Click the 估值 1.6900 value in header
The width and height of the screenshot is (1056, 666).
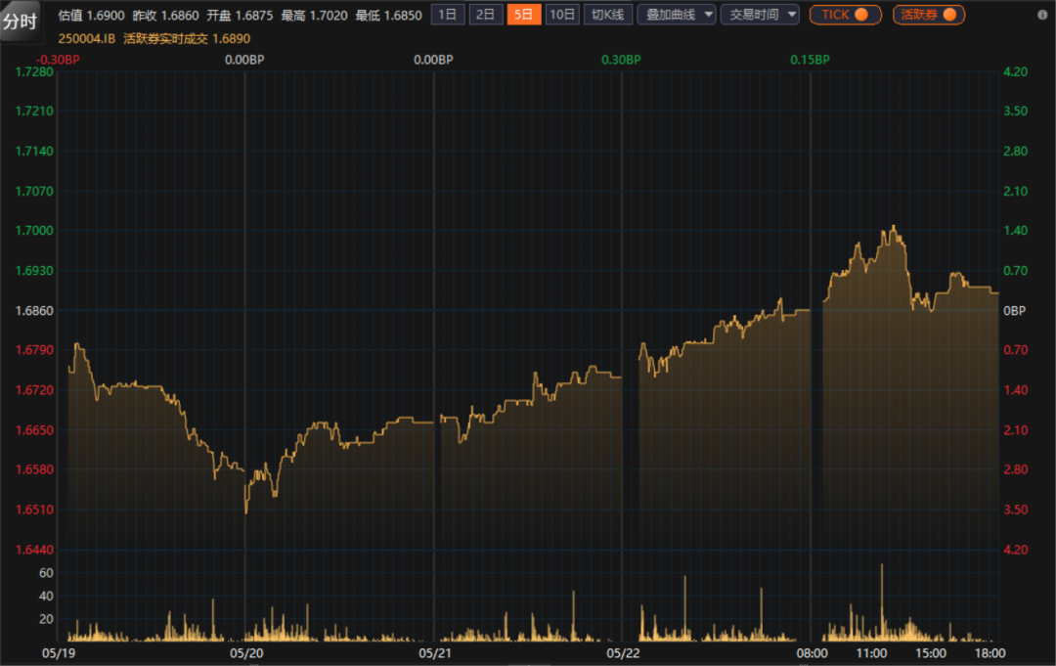(91, 15)
